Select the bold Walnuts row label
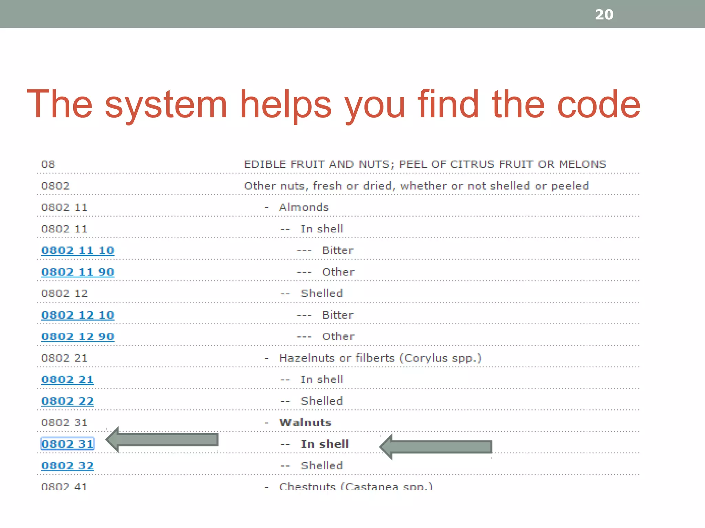 (305, 422)
